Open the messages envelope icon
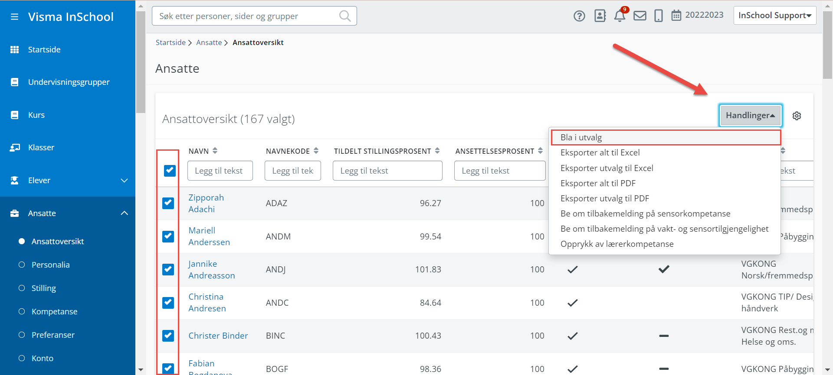The image size is (833, 375). (x=640, y=16)
